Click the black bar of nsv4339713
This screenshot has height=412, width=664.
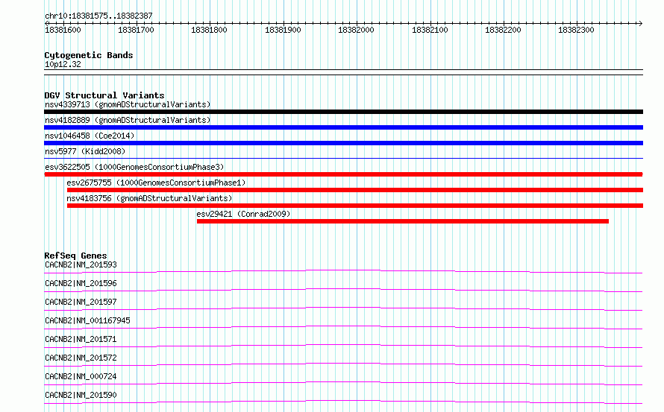click(343, 112)
